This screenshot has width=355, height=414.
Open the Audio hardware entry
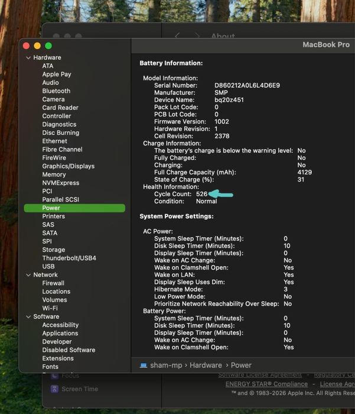click(50, 82)
